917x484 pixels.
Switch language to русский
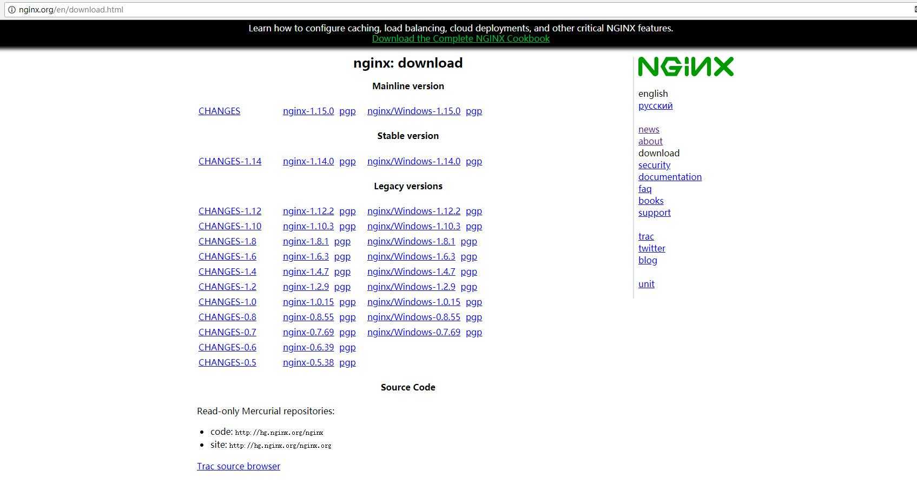(656, 105)
